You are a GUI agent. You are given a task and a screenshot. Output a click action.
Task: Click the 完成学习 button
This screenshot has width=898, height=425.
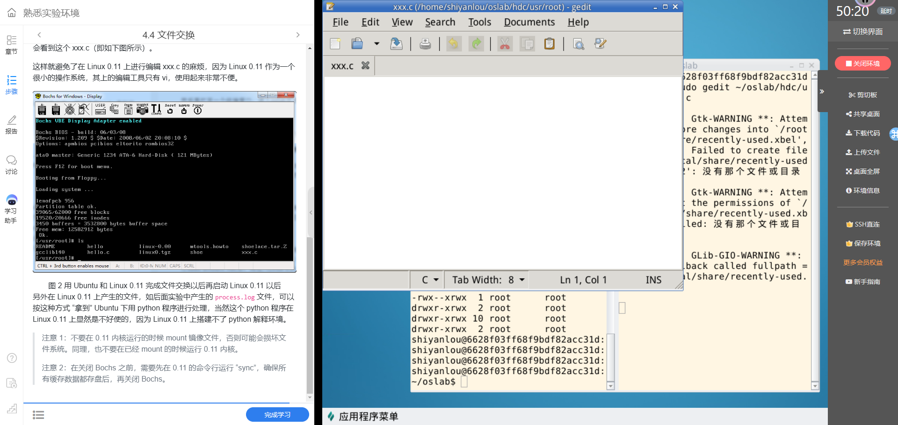pyautogui.click(x=277, y=414)
